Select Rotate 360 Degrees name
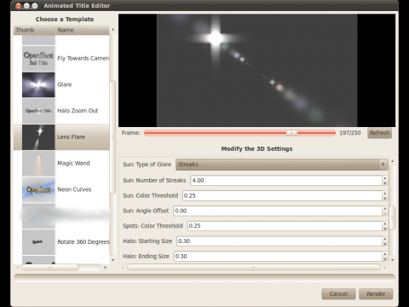This screenshot has height=307, width=409. pyautogui.click(x=84, y=242)
